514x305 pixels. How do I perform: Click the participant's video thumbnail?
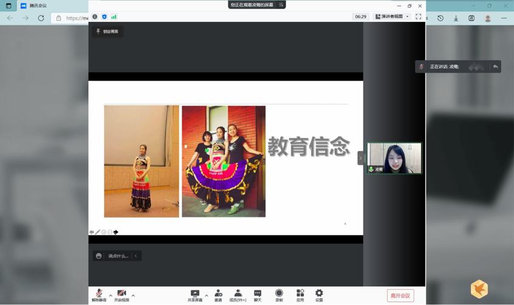(x=394, y=158)
